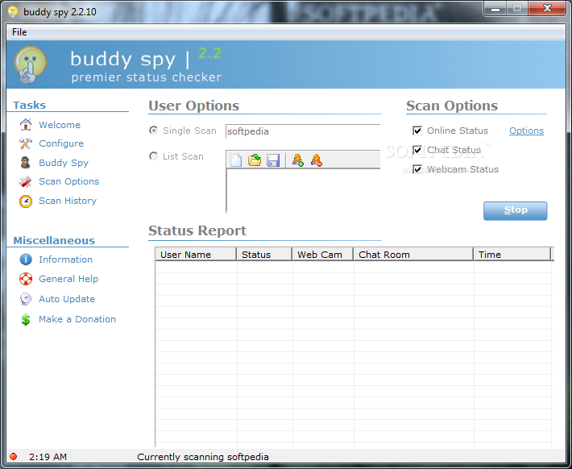This screenshot has height=469, width=572.
Task: Save the list with floppy disk icon
Action: (273, 160)
